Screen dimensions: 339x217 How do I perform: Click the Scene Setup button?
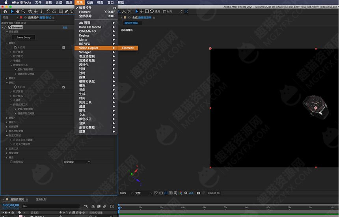point(24,37)
